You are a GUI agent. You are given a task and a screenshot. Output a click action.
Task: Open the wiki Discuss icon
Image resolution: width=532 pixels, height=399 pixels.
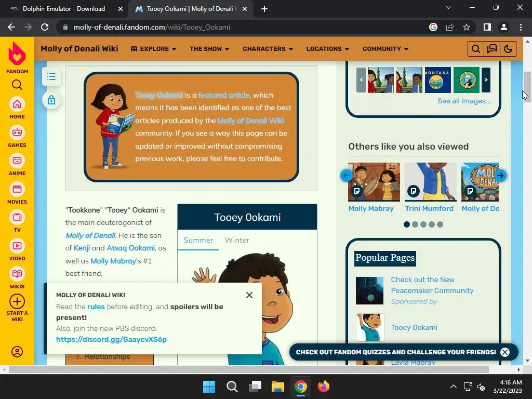pyautogui.click(x=492, y=49)
